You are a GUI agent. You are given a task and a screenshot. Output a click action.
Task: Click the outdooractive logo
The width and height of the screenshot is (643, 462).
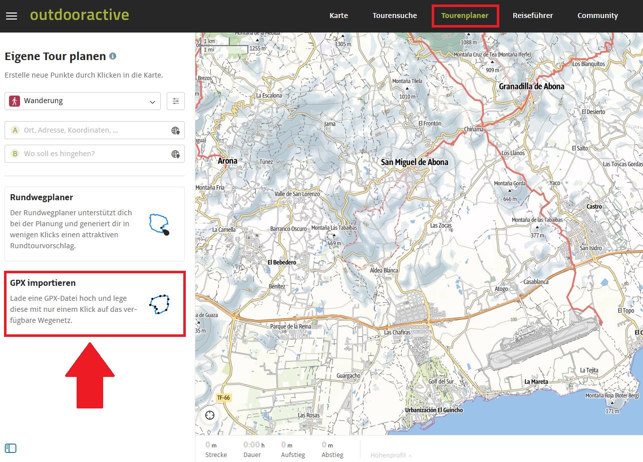coord(80,15)
